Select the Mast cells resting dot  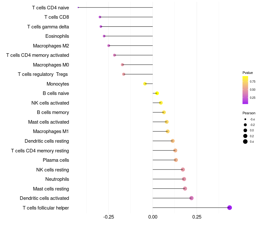point(185,189)
